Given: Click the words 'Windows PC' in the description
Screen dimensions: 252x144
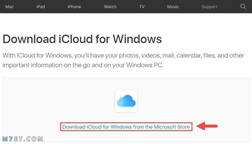Looking at the screenshot, I should 145,65.
